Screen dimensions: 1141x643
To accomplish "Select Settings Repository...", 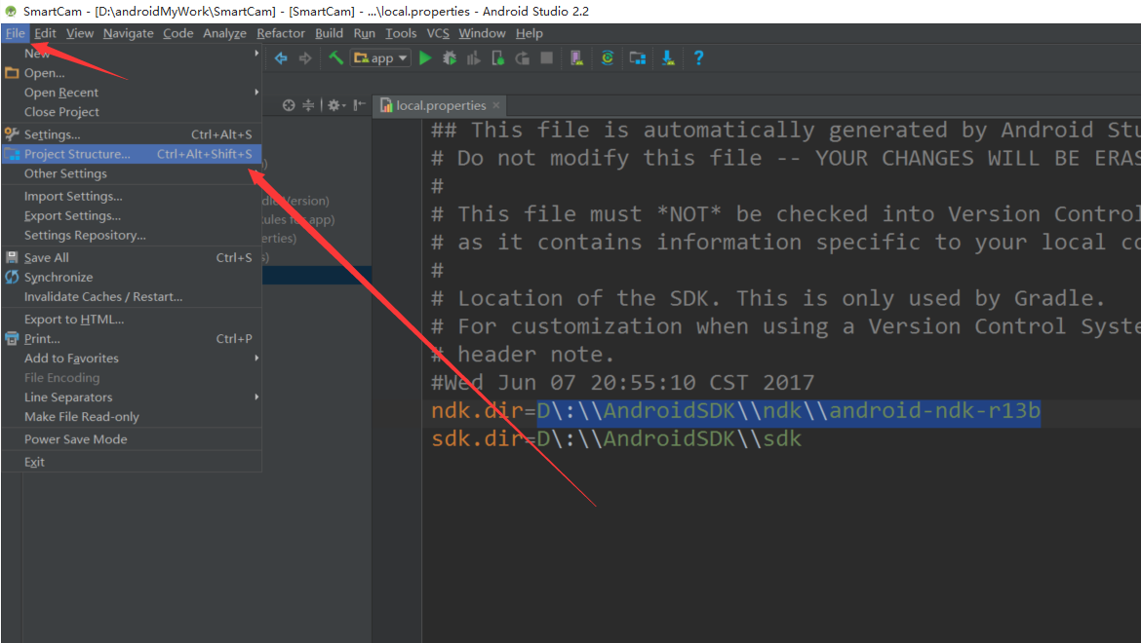I will tap(132, 236).
